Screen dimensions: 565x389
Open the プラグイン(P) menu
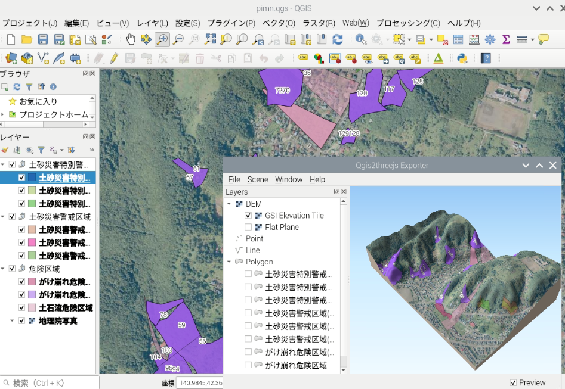tap(231, 23)
